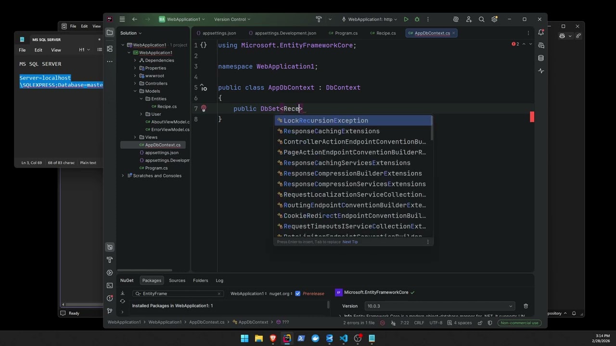Image resolution: width=616 pixels, height=346 pixels.
Task: Click in the NuGet search field
Action: tap(178, 294)
